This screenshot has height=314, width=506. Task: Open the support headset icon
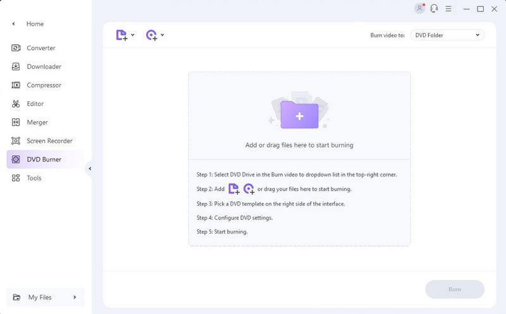[434, 9]
